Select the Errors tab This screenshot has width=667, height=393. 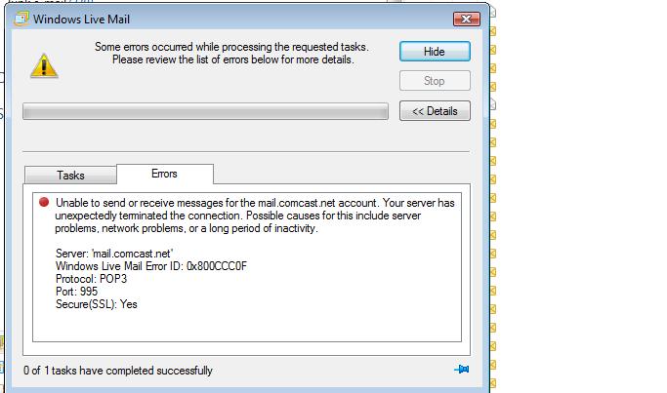165,174
